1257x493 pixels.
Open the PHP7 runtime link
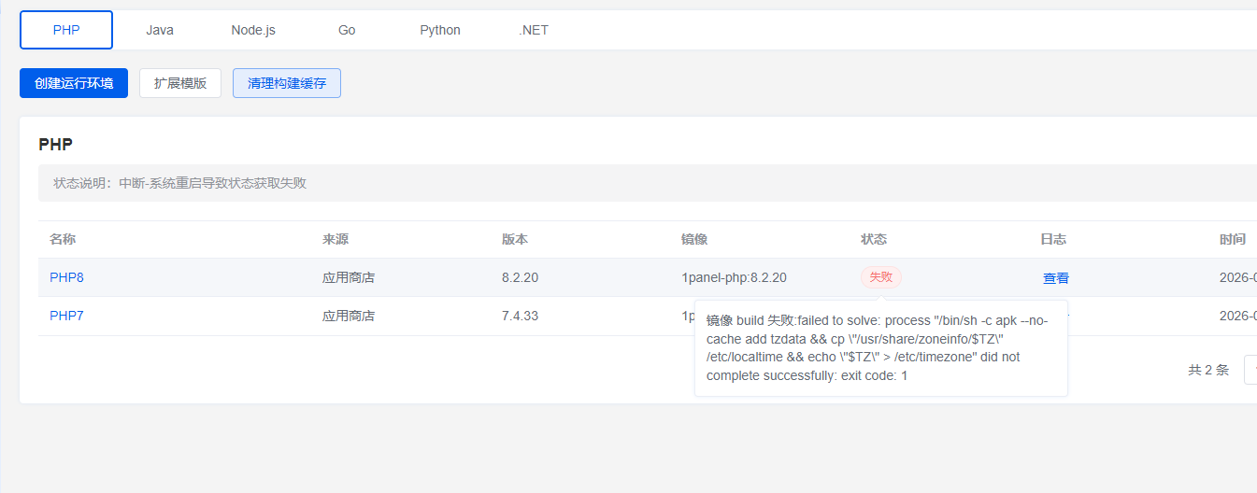point(66,316)
